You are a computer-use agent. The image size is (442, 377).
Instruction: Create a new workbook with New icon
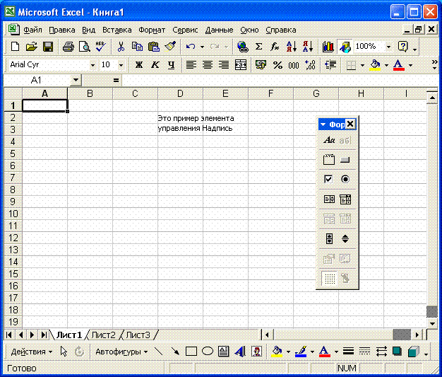(15, 46)
